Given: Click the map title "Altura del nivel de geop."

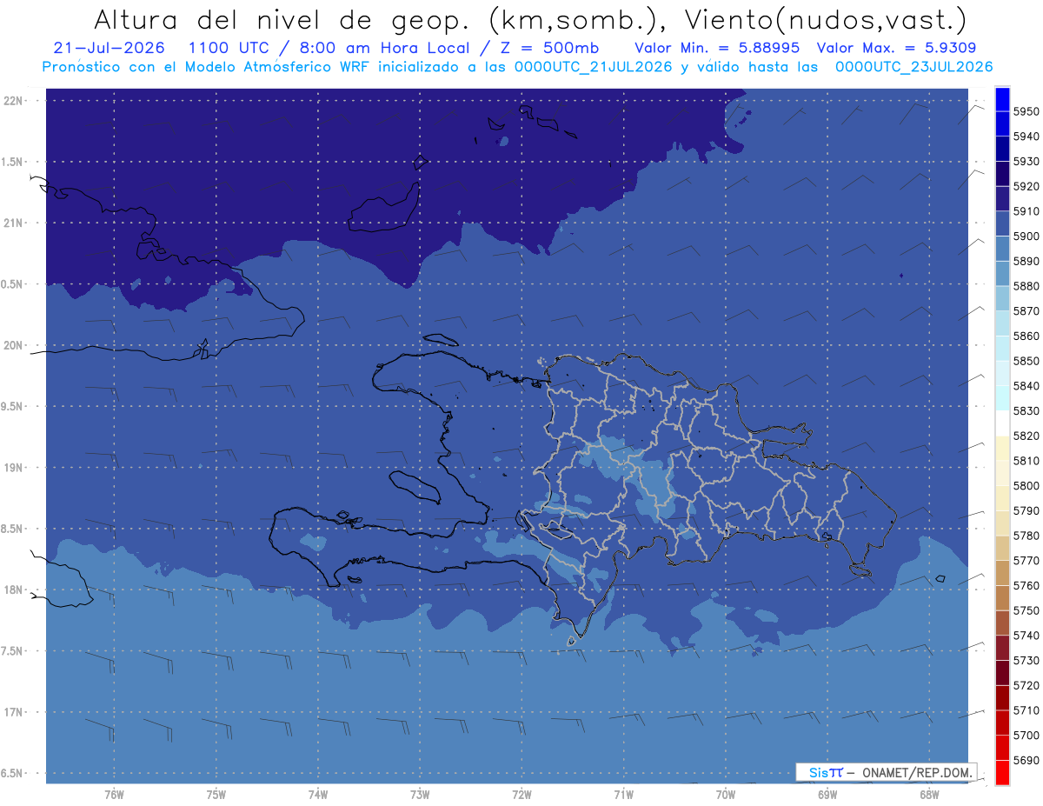Looking at the screenshot, I should pyautogui.click(x=284, y=19).
